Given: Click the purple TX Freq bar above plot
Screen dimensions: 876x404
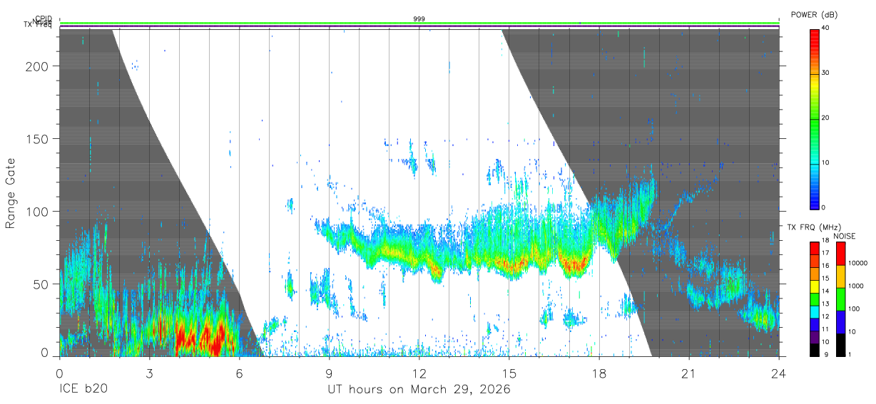Looking at the screenshot, I should point(419,27).
